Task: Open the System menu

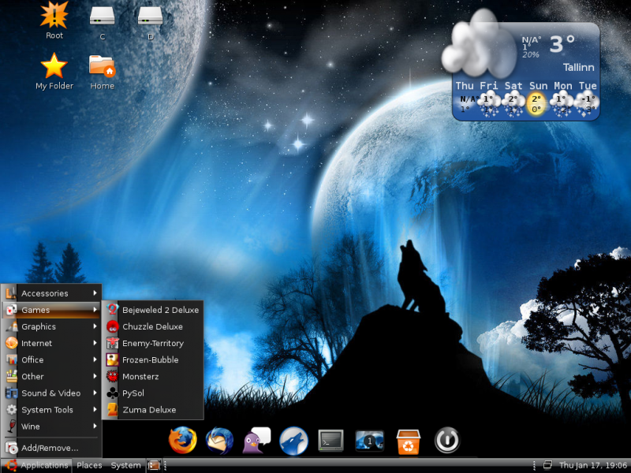Action: coord(125,465)
